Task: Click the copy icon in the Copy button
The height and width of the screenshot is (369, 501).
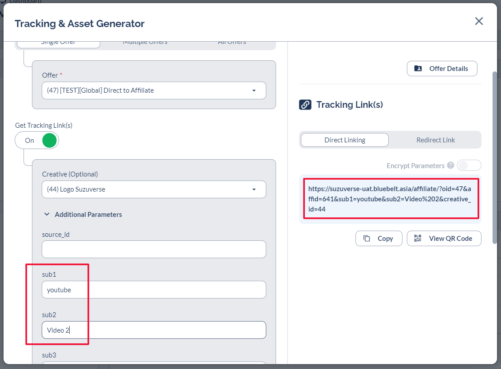Action: [x=367, y=239]
